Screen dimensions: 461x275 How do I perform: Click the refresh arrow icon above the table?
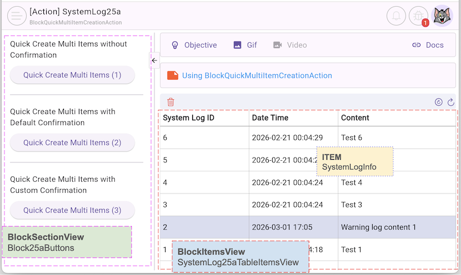point(451,102)
